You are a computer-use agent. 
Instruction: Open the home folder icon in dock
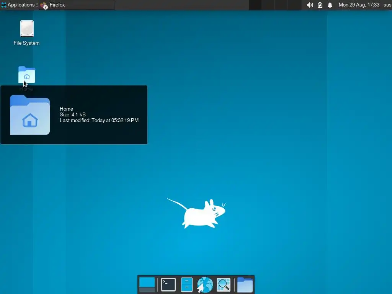245,285
